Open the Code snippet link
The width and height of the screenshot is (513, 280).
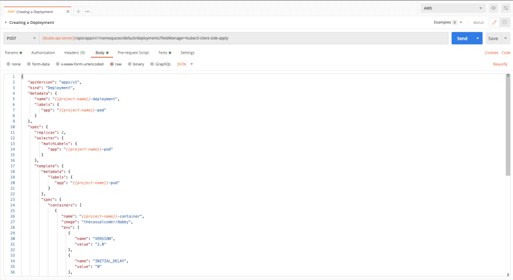pyautogui.click(x=506, y=52)
